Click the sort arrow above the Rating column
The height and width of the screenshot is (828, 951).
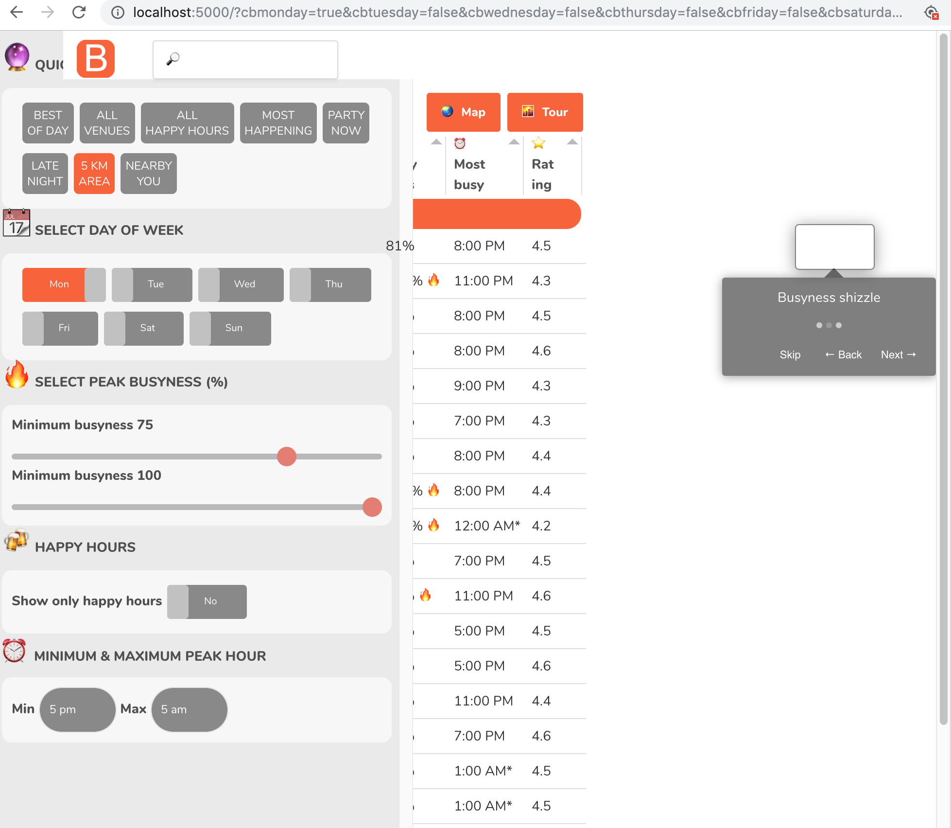[x=572, y=142]
